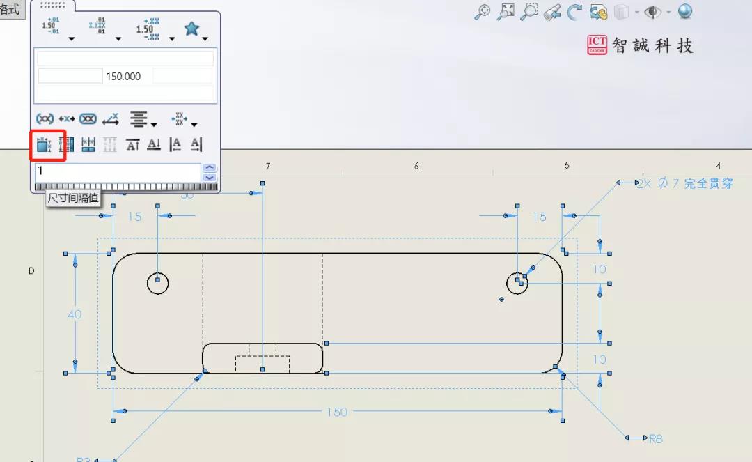Click the dimension palette dotted grip tab

(x=52, y=6)
